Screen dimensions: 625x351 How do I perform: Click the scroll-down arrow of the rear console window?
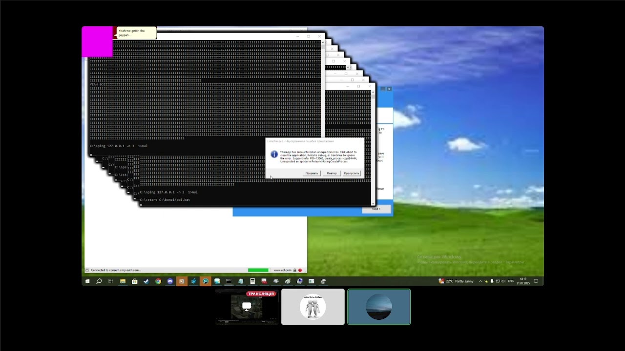(x=374, y=203)
